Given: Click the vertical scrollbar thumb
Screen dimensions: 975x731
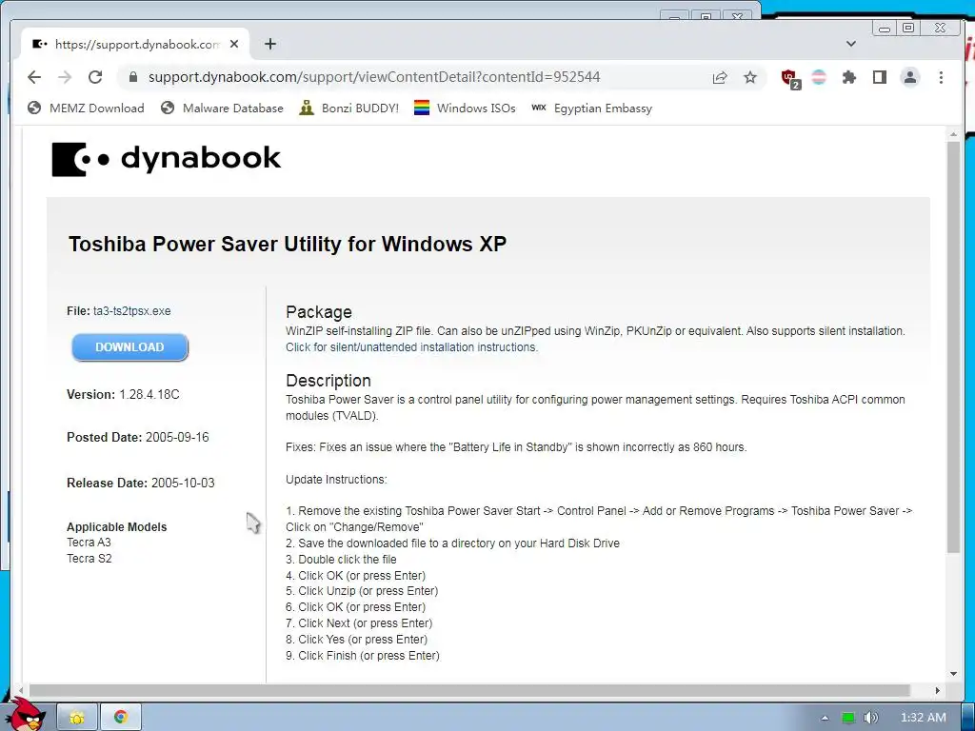Looking at the screenshot, I should (x=954, y=346).
